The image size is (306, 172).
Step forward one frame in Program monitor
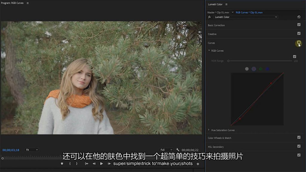tap(109, 164)
